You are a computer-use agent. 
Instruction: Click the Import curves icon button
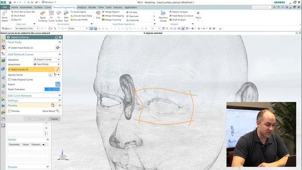(x=58, y=84)
